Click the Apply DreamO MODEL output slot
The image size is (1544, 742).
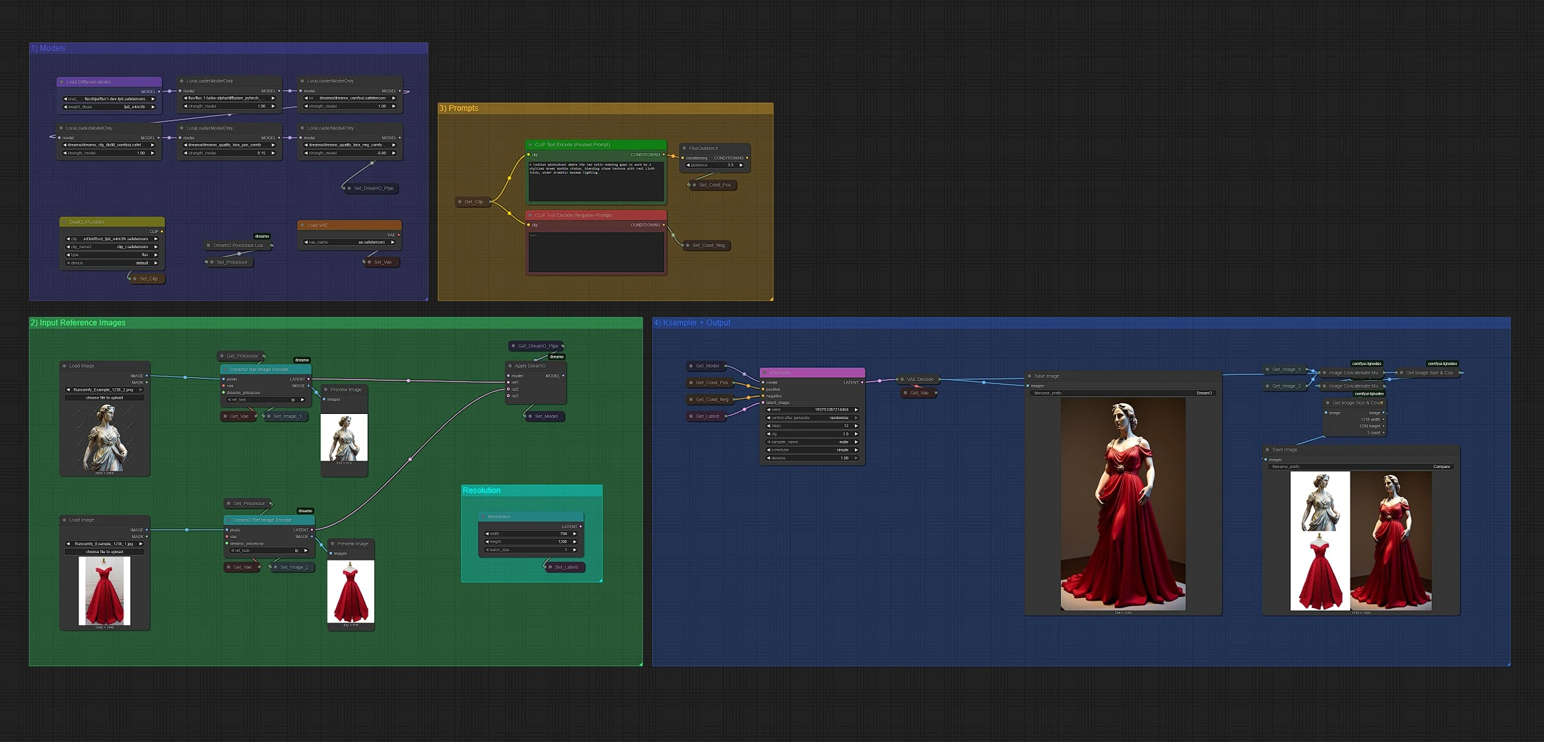563,376
